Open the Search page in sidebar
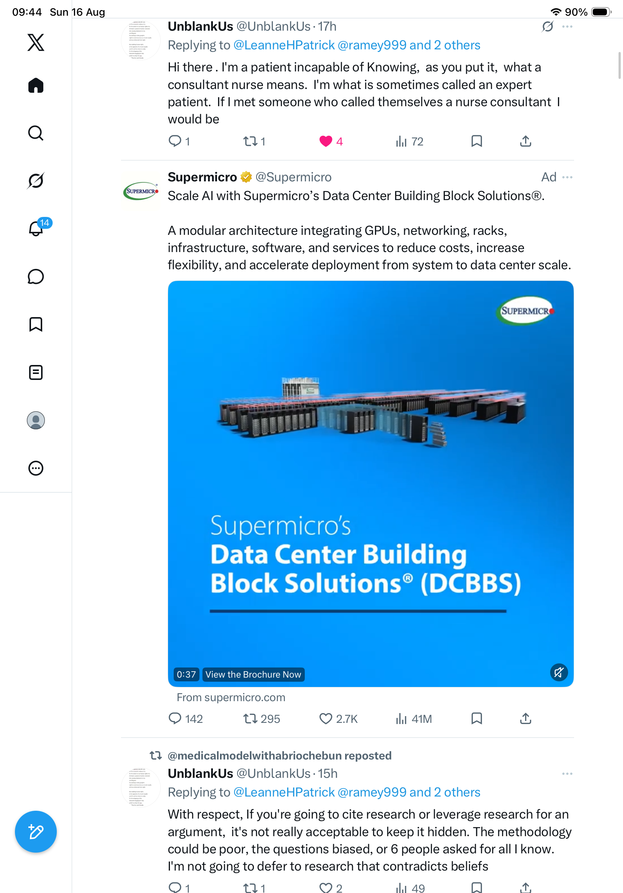The image size is (623, 893). click(36, 133)
